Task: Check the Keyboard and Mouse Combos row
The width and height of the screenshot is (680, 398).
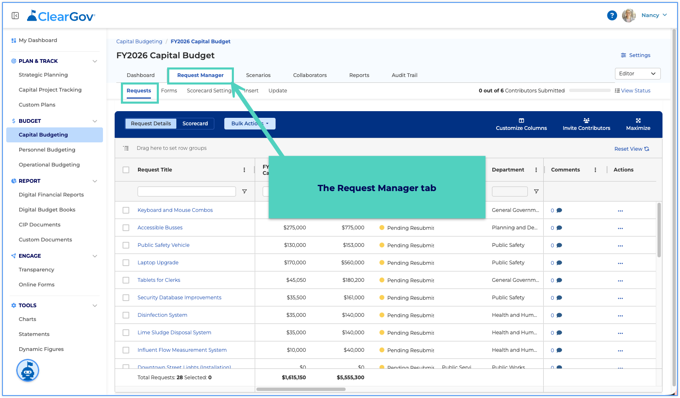Action: [x=126, y=210]
